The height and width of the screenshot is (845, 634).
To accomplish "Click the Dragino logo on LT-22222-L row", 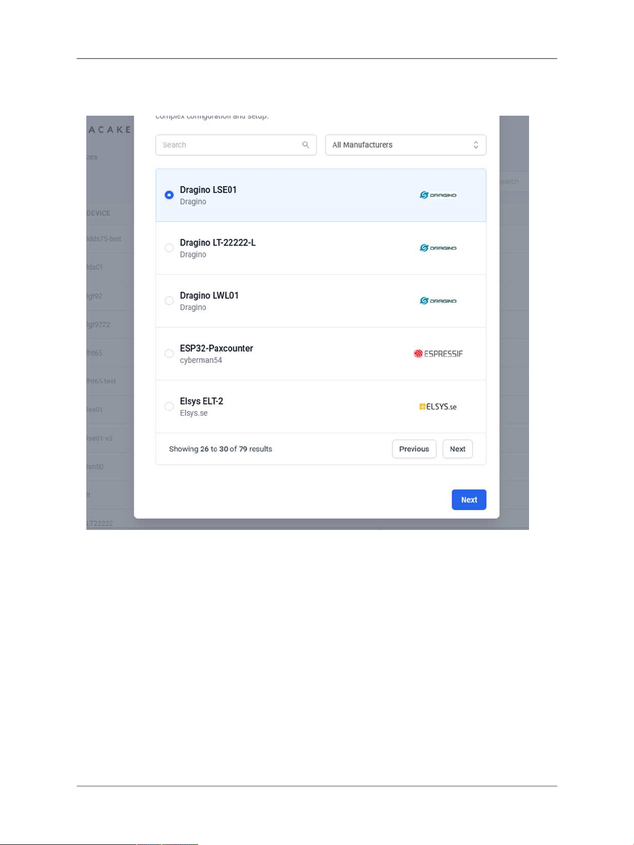I will point(438,248).
